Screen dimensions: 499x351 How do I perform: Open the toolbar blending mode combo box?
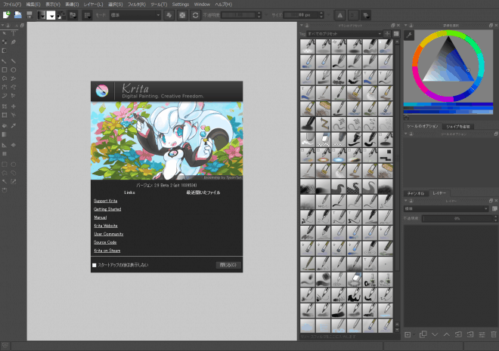tap(135, 15)
